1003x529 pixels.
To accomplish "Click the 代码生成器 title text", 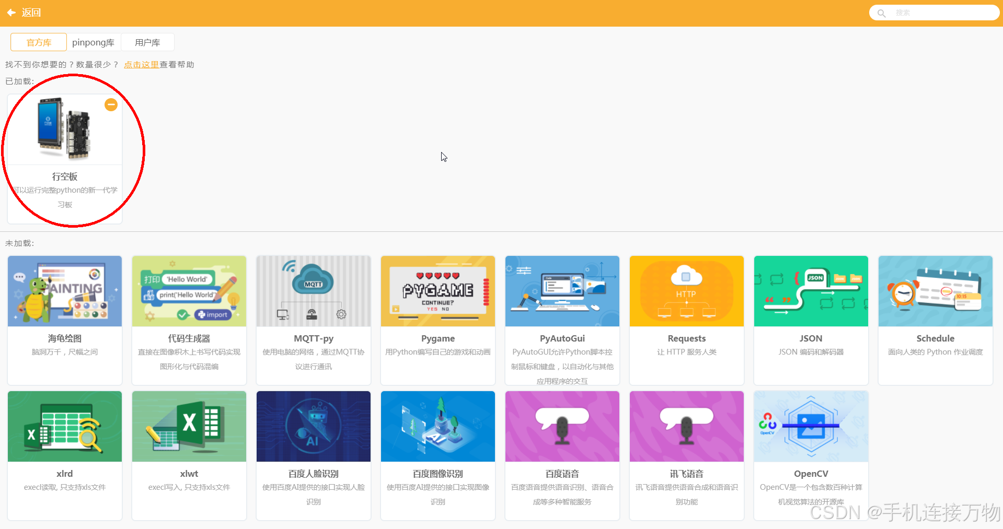I will pos(189,338).
